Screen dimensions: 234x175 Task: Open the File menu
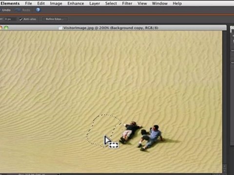tap(28, 3)
